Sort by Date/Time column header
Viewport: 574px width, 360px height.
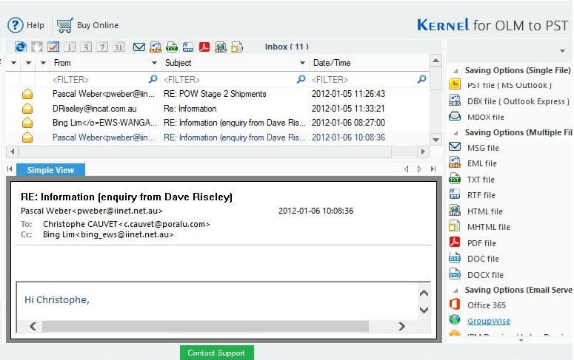332,63
